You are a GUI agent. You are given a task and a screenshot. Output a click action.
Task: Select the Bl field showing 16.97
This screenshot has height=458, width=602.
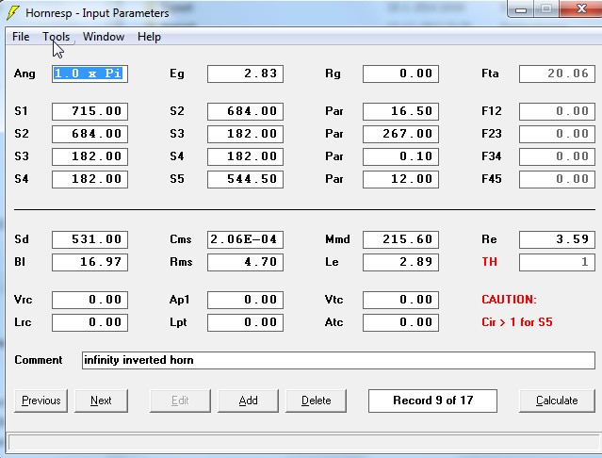[x=89, y=262]
